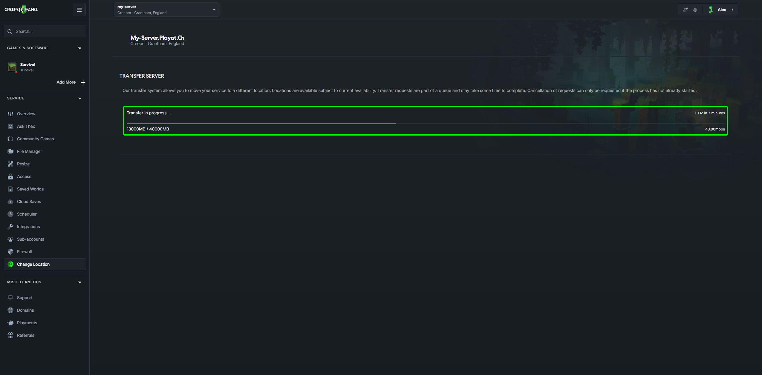Go to the Playments page
This screenshot has width=762, height=375.
pos(45,323)
